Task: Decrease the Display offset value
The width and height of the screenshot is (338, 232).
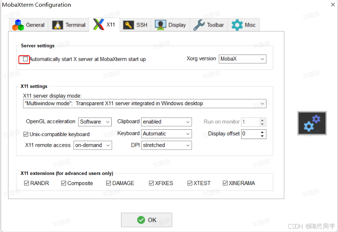Action: coord(262,136)
